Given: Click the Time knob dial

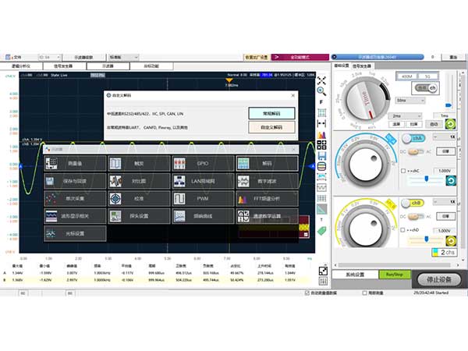Looking at the screenshot, I should click(x=366, y=100).
